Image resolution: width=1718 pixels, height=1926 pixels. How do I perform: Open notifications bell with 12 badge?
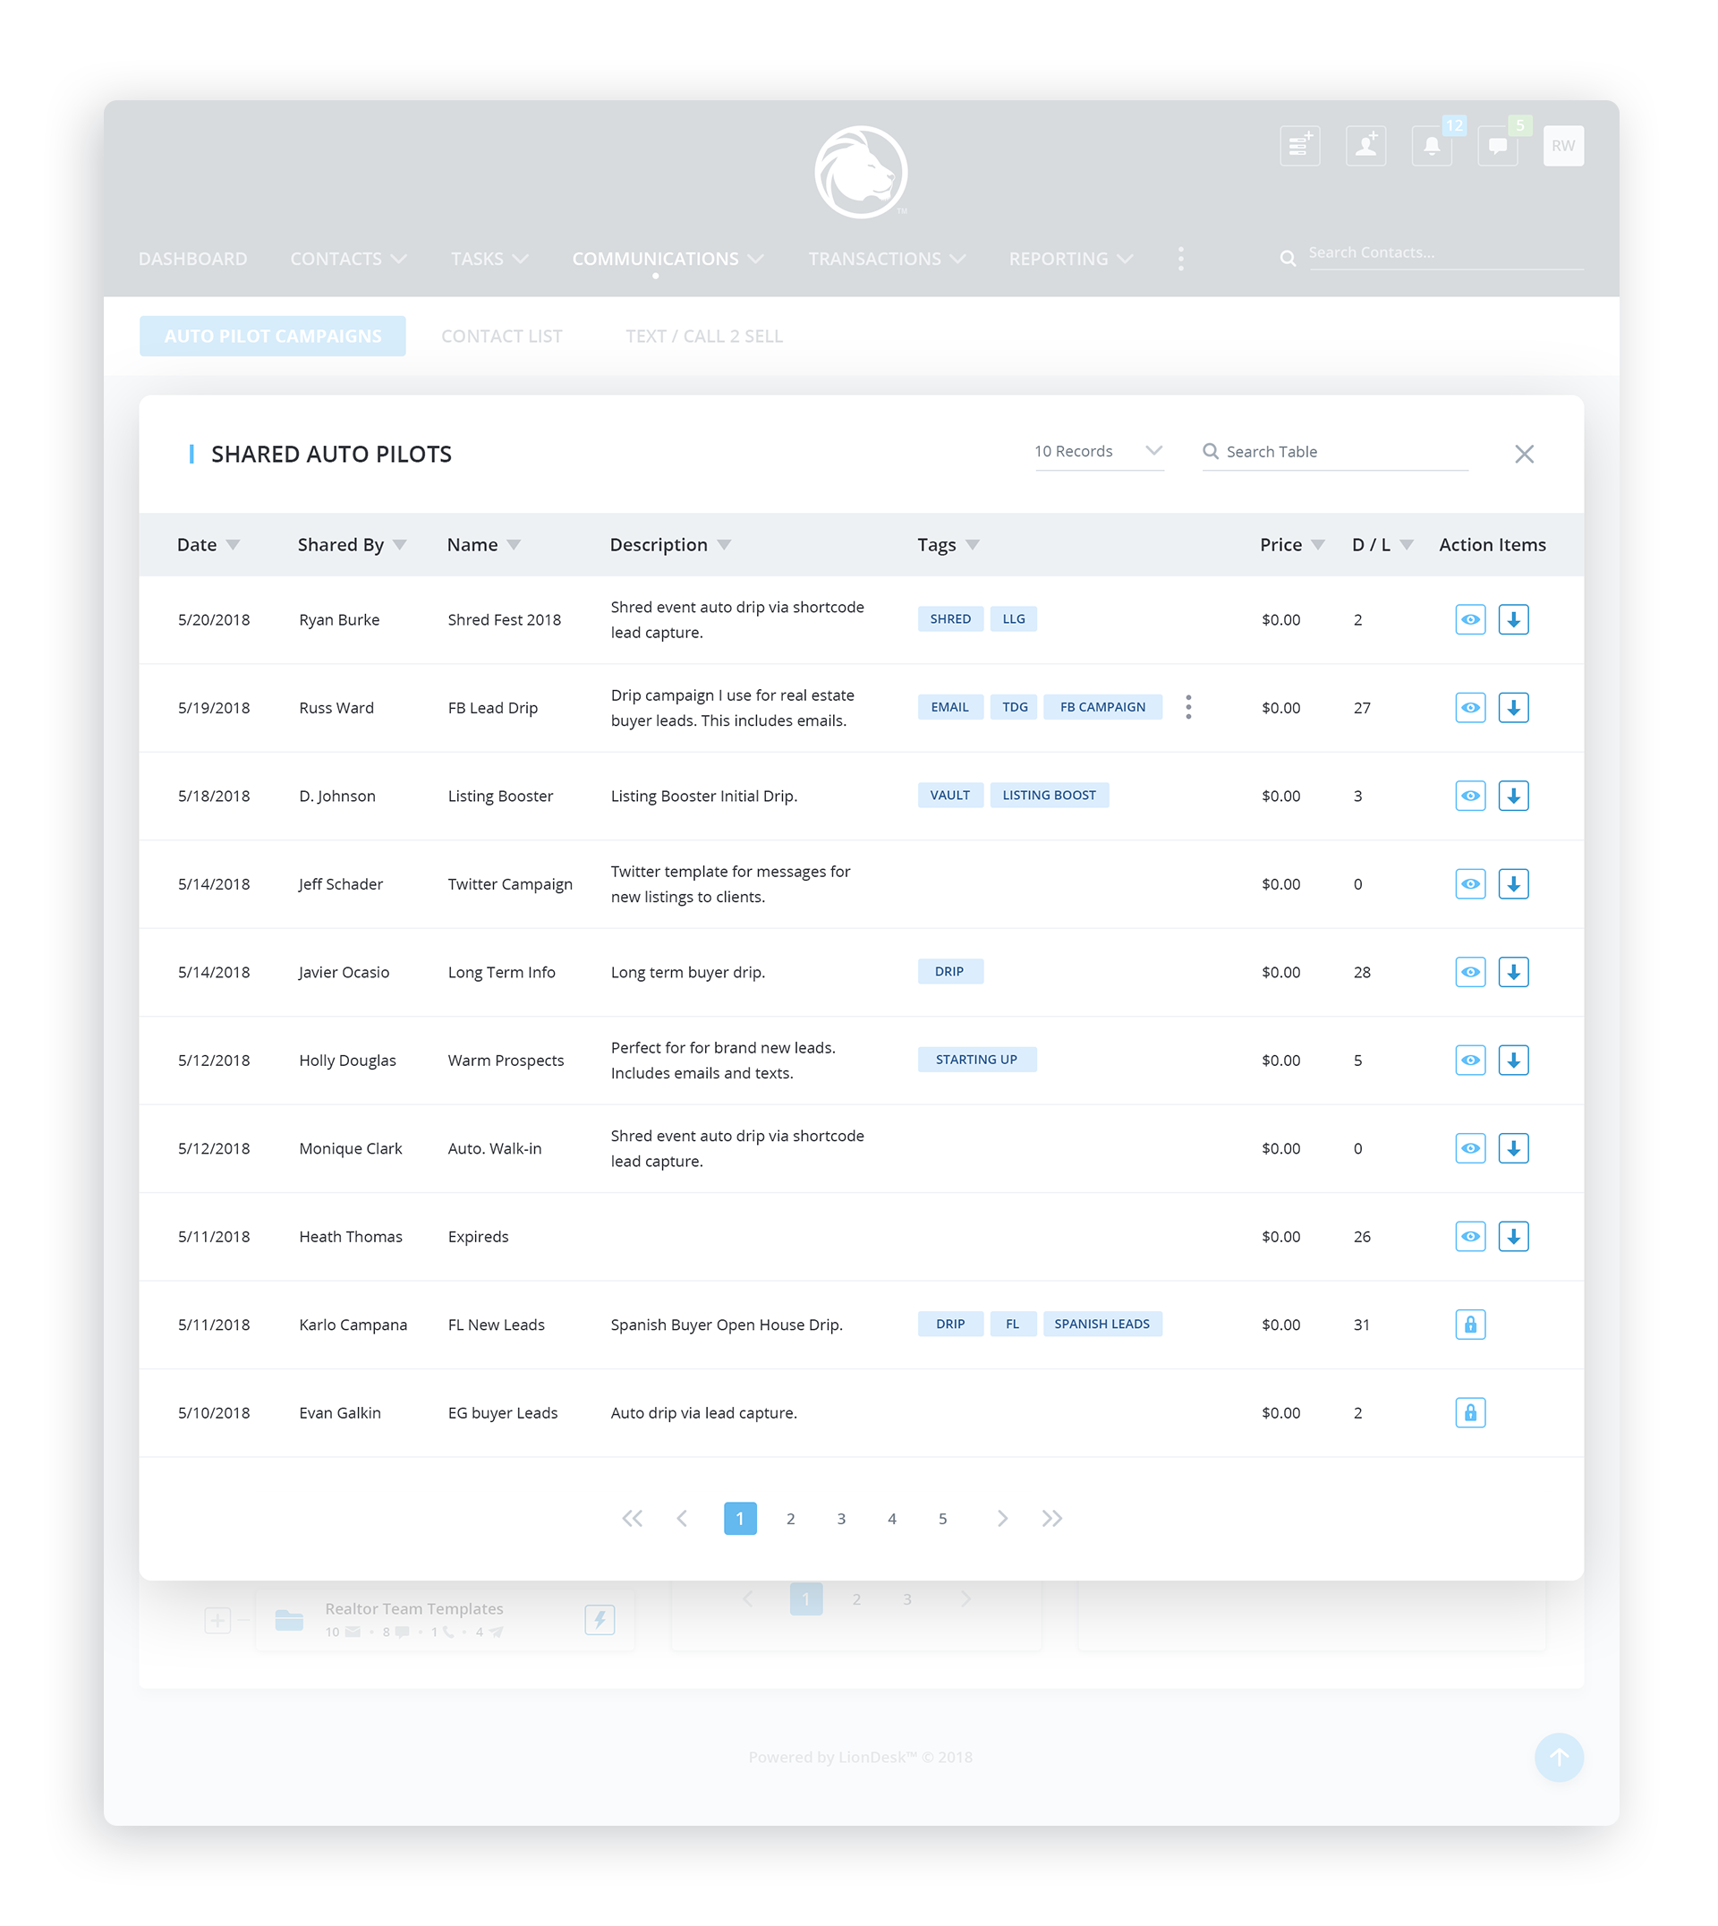pos(1431,145)
